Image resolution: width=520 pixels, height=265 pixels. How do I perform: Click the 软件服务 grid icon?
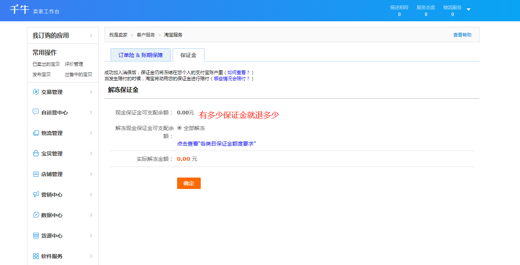[x=36, y=256]
